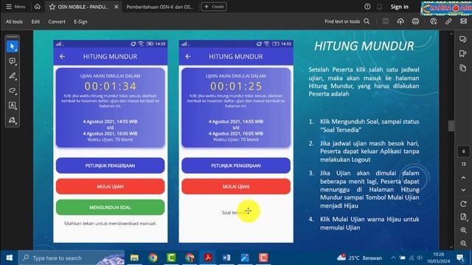The width and height of the screenshot is (472, 265).
Task: Expand the system tray hidden icons chevron
Action: pyautogui.click(x=393, y=258)
